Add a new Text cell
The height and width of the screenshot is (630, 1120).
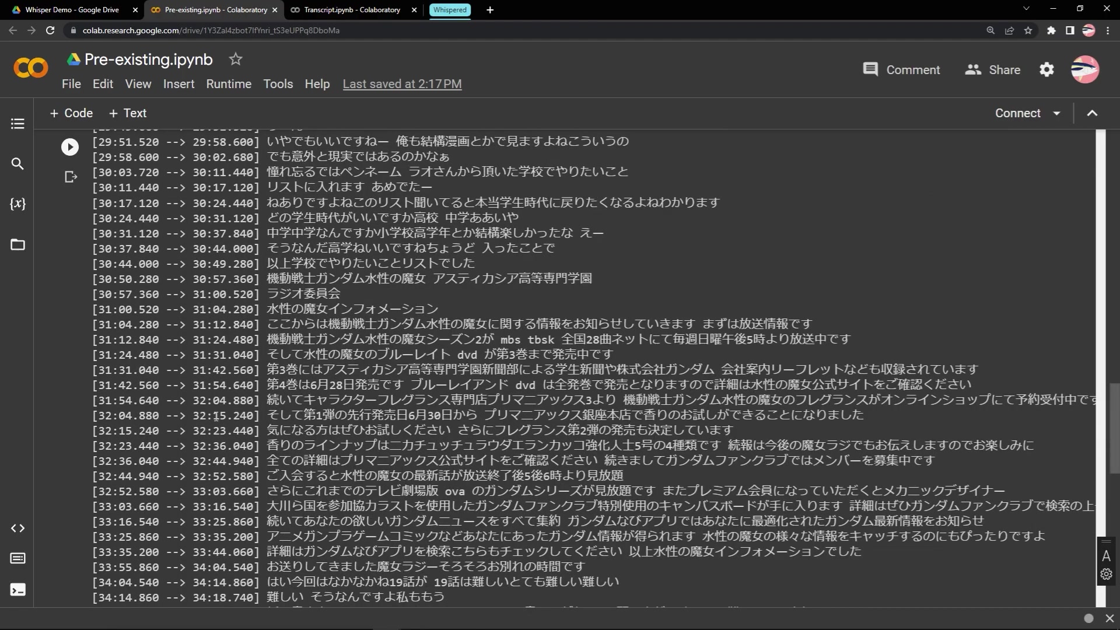pyautogui.click(x=128, y=113)
